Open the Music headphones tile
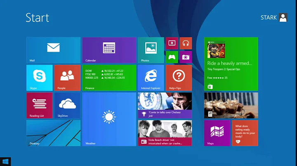 (x=186, y=43)
